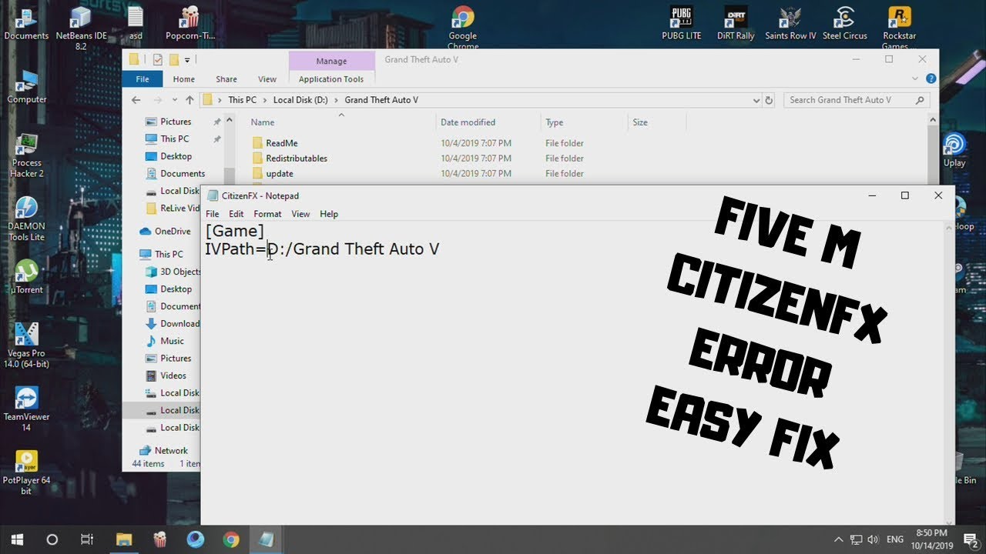This screenshot has width=986, height=554.
Task: Launch Steel Circus desktop shortcut
Action: pos(845,22)
